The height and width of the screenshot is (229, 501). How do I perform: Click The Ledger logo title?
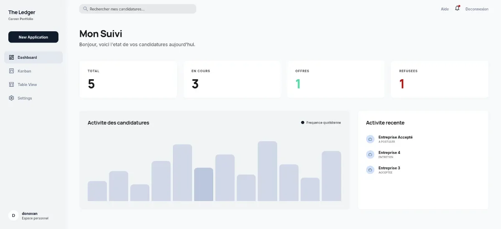click(x=22, y=13)
